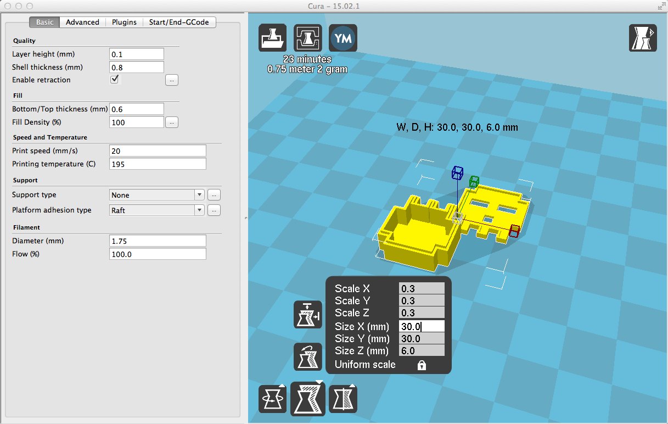This screenshot has height=424, width=668.
Task: Click the Layer height input field
Action: (137, 54)
